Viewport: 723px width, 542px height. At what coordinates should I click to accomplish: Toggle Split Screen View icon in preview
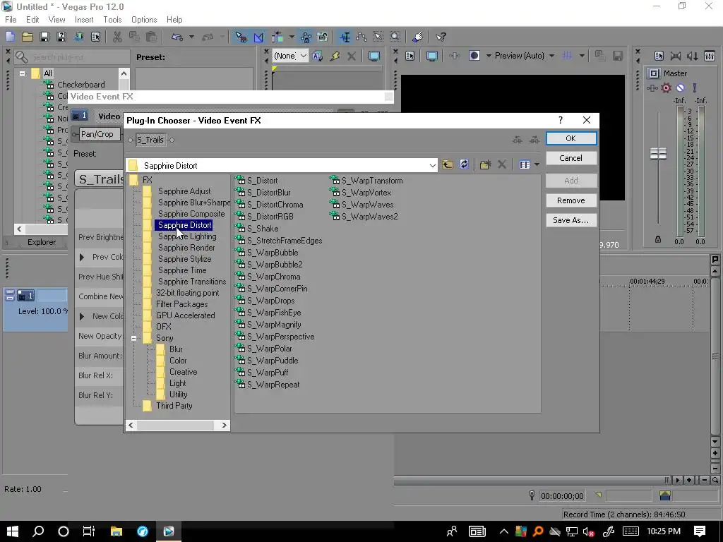tap(474, 56)
